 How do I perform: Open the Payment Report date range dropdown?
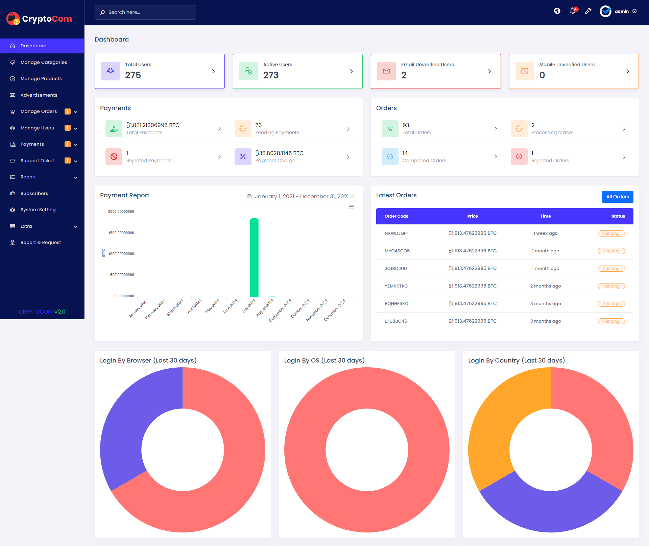tap(301, 197)
